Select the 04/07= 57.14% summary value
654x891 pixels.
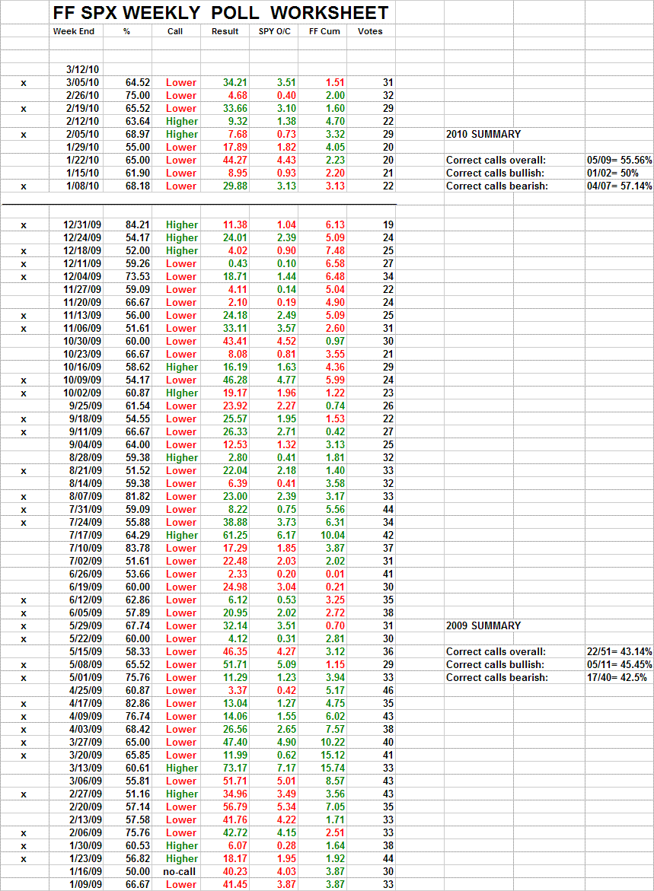tap(620, 186)
